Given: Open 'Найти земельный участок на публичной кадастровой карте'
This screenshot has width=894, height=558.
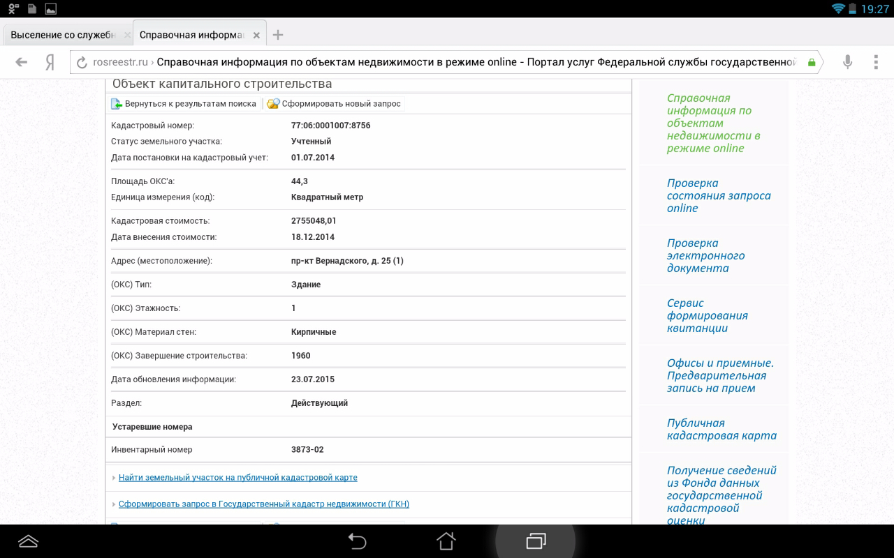Looking at the screenshot, I should point(237,478).
